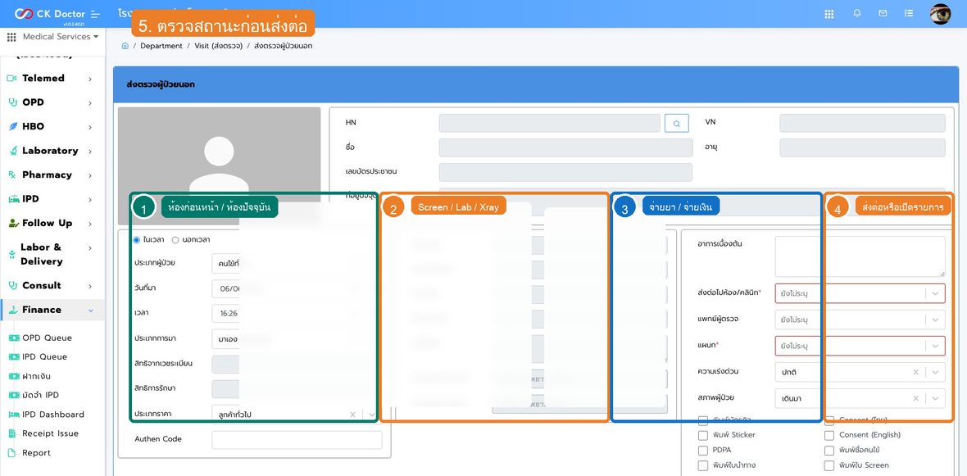Click the home icon in breadcrumb
Screen dimensions: 967x476
pyautogui.click(x=125, y=46)
